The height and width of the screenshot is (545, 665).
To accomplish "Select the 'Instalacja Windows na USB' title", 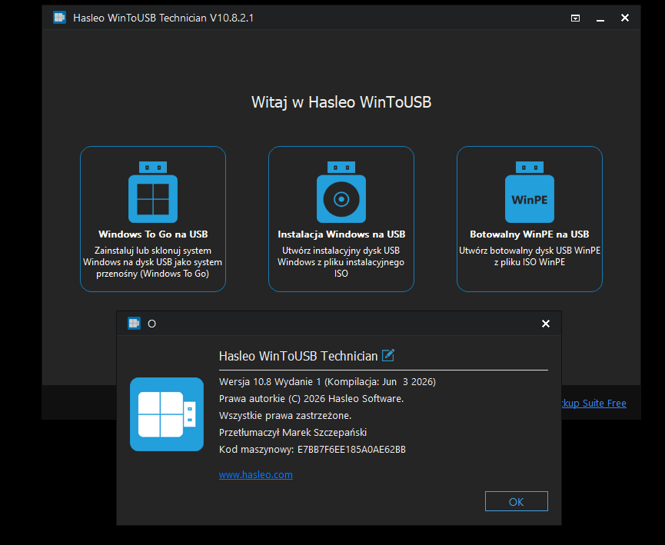I will pos(341,234).
